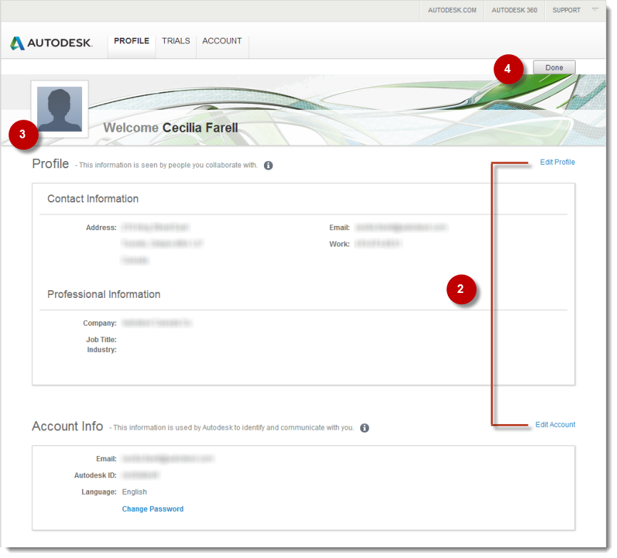617x558 pixels.
Task: Open Edit Profile
Action: (557, 162)
